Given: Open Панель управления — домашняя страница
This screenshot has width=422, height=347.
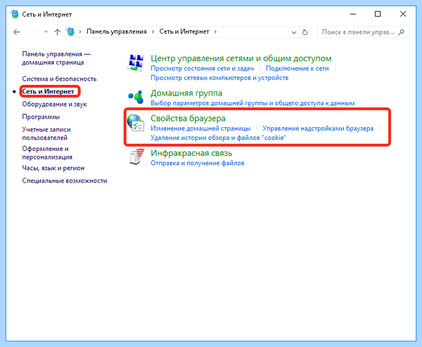Looking at the screenshot, I should 56,58.
